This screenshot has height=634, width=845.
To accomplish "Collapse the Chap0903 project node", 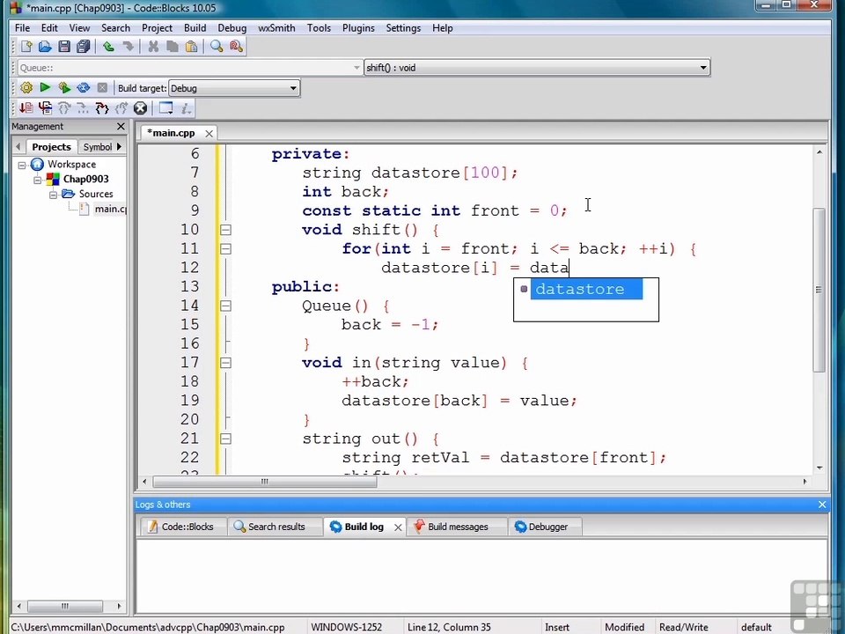I will 37,180.
